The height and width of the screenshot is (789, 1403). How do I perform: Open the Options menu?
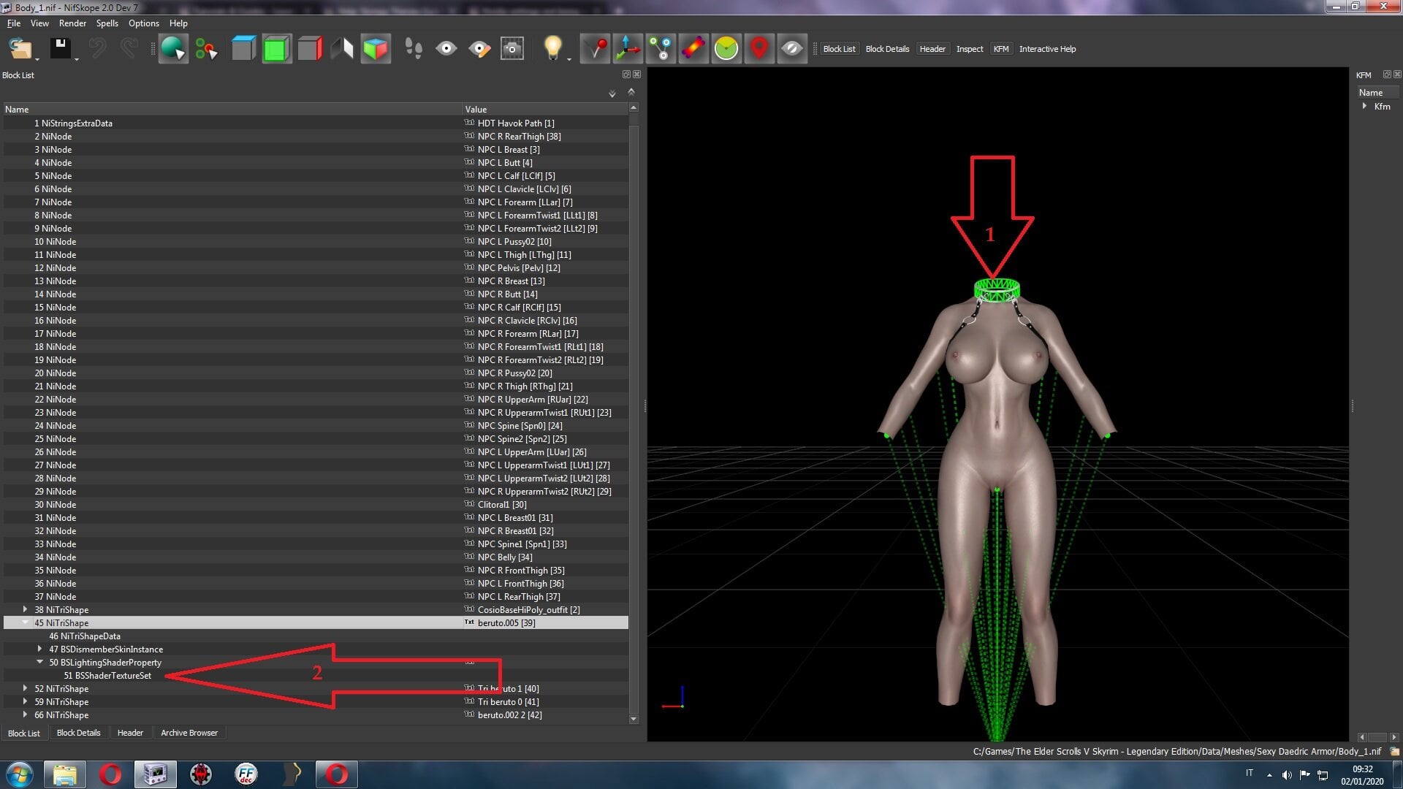(144, 23)
